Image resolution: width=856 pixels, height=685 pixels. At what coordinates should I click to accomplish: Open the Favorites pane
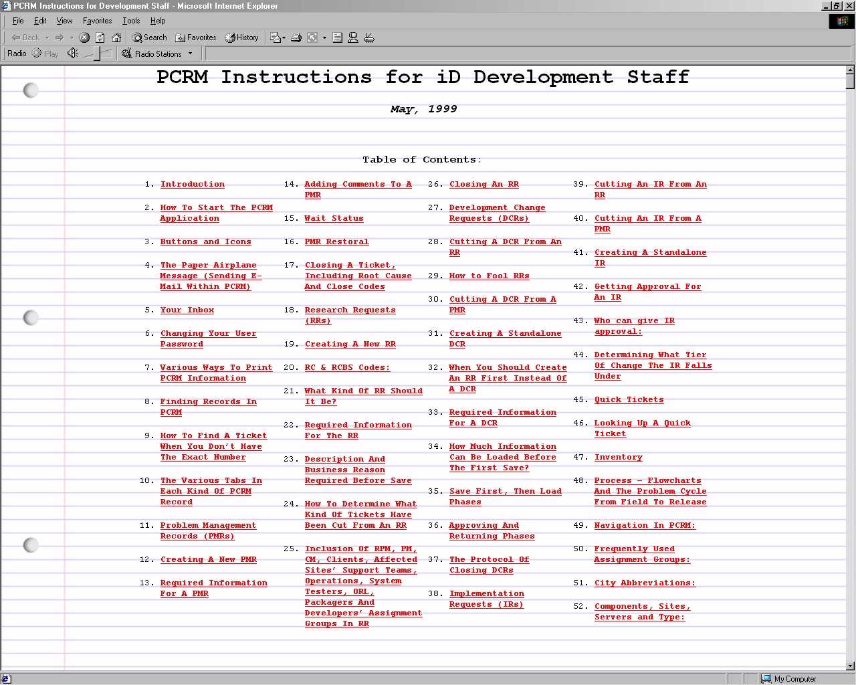coord(195,37)
